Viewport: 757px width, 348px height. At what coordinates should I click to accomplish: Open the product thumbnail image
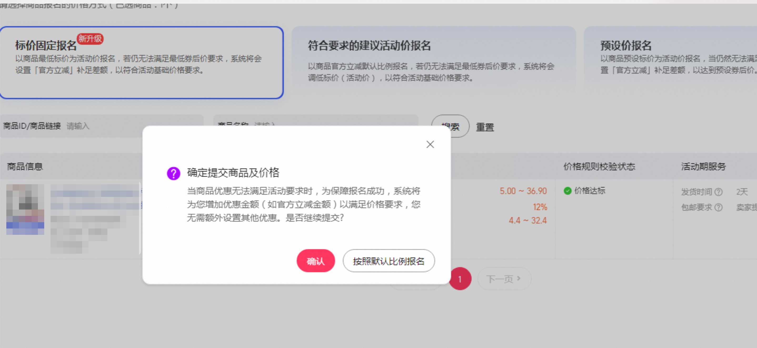[x=25, y=209]
